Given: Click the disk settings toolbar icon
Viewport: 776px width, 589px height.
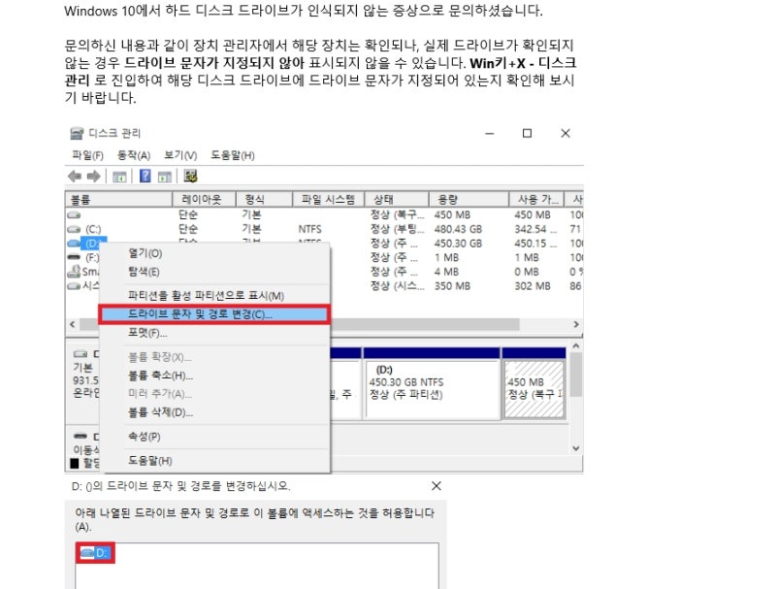Looking at the screenshot, I should tap(190, 177).
